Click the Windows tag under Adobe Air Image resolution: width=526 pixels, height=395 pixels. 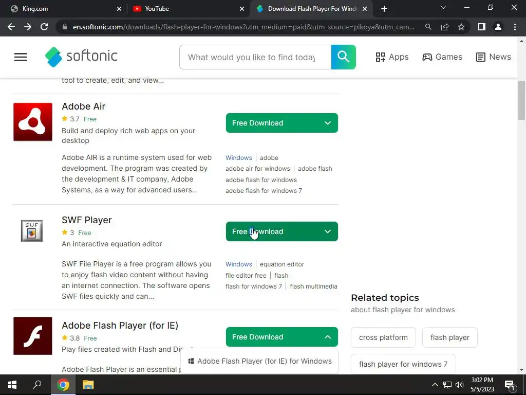(x=238, y=157)
